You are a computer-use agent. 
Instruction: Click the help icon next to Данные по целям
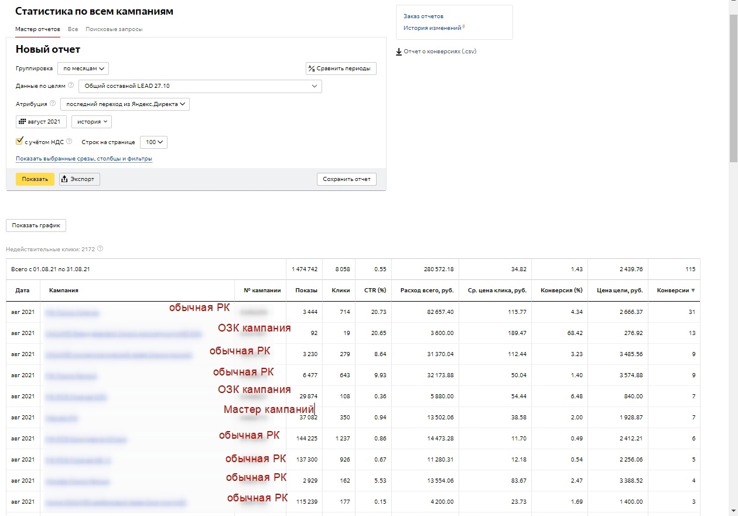point(71,86)
